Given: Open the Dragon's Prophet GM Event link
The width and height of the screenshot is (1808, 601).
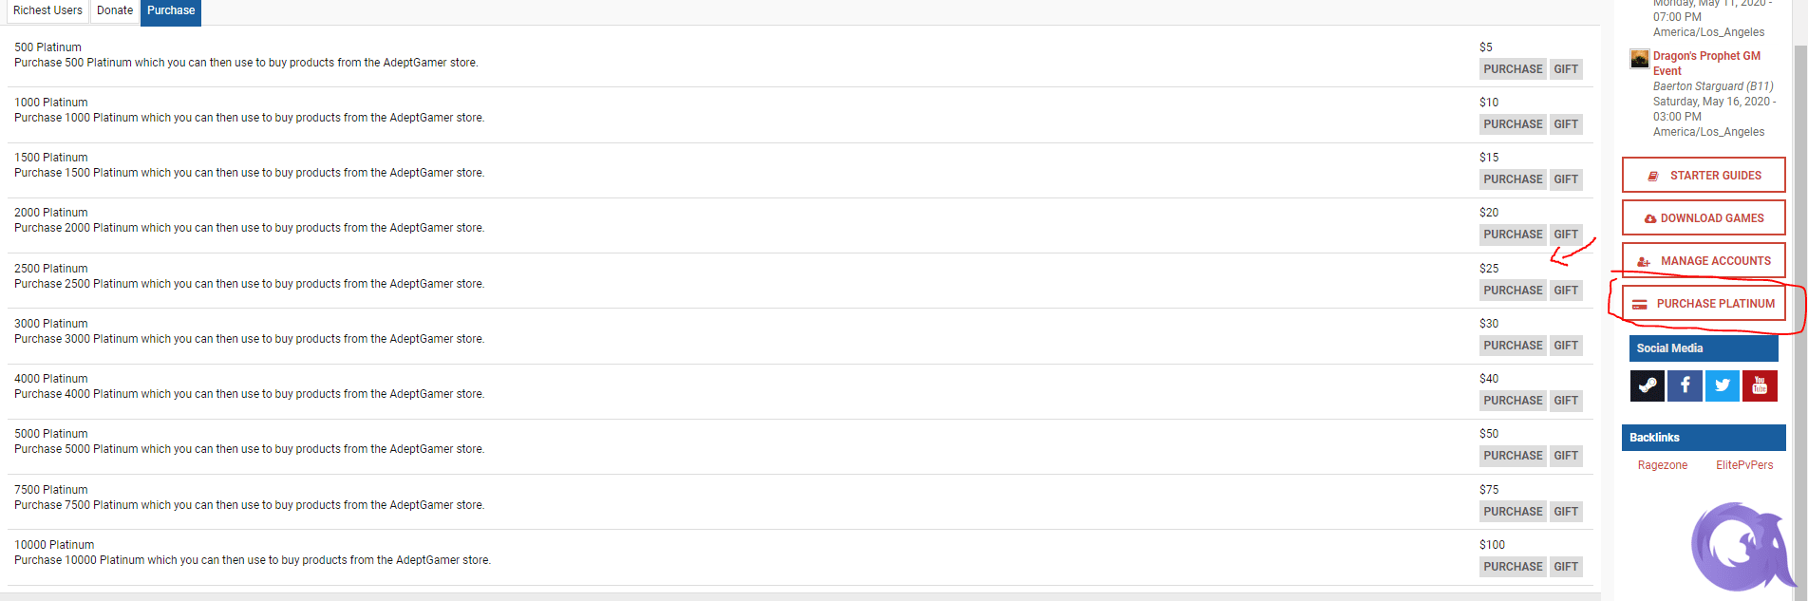Looking at the screenshot, I should [x=1706, y=64].
